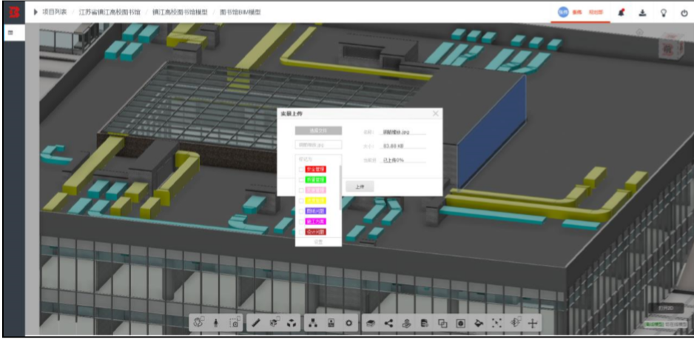The image size is (694, 339).
Task: Open the document database icon
Action: 425,323
